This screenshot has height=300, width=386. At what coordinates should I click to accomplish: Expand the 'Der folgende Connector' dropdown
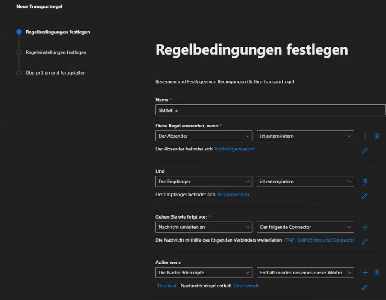pos(305,227)
